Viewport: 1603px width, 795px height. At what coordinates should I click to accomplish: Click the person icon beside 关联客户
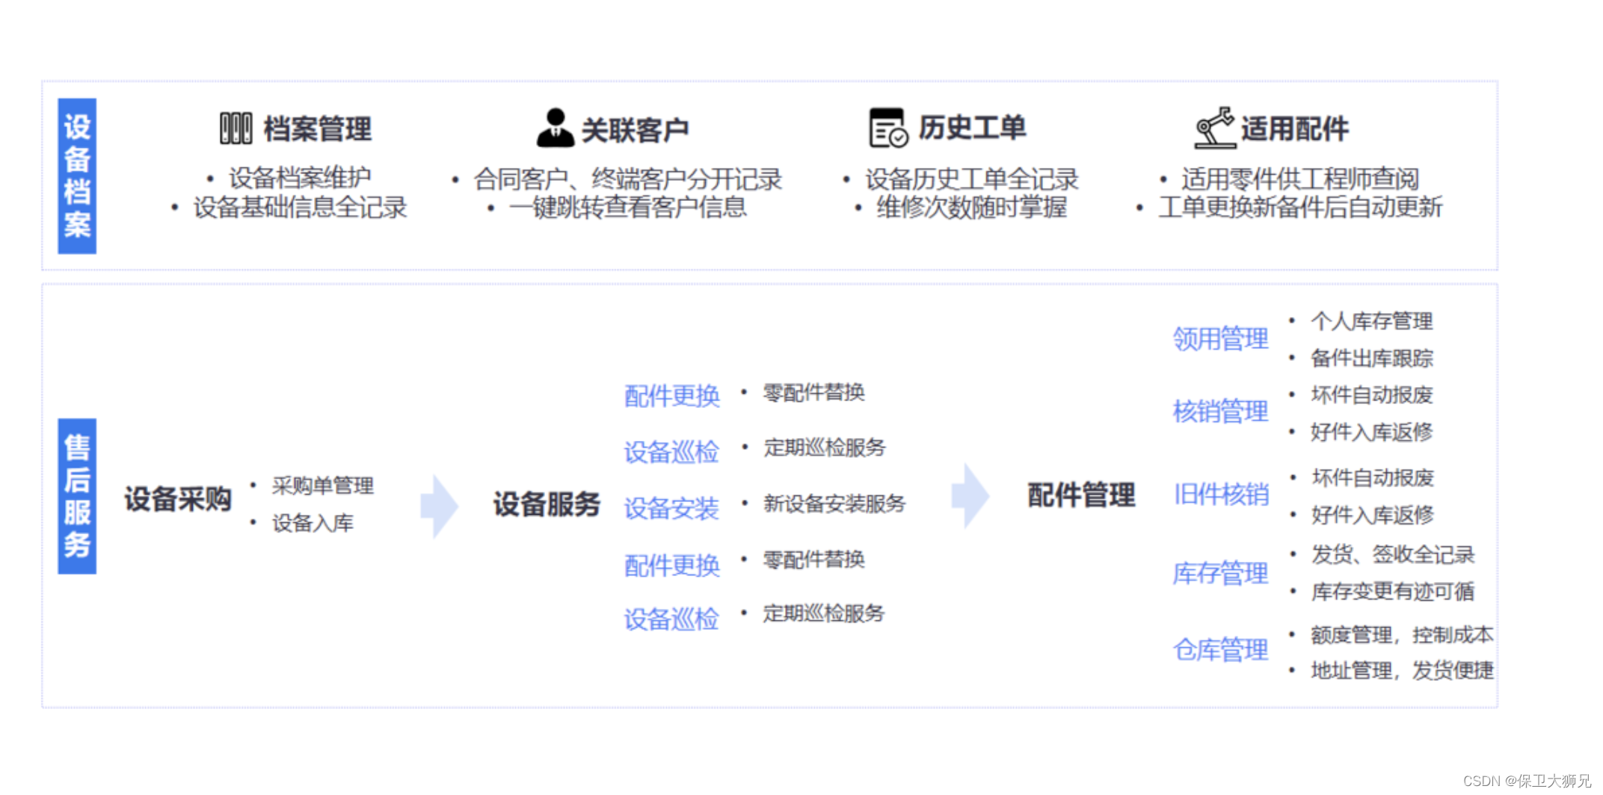tap(555, 128)
